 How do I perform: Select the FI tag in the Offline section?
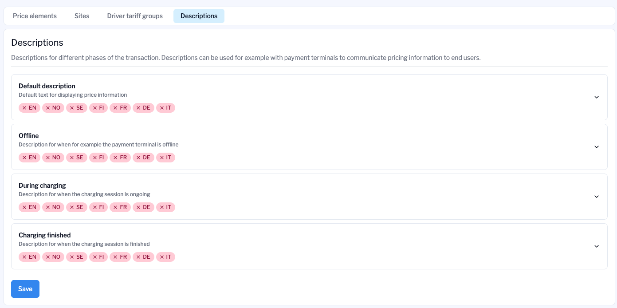click(x=98, y=157)
